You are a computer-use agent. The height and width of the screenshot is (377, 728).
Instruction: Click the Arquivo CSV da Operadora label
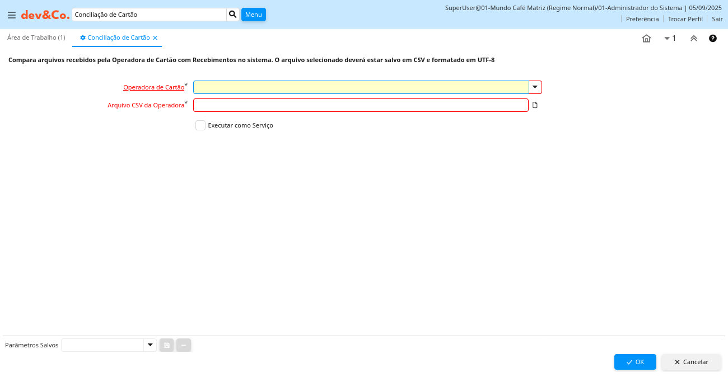(146, 105)
